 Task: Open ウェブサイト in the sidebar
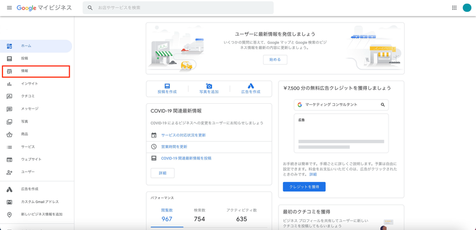click(x=36, y=159)
